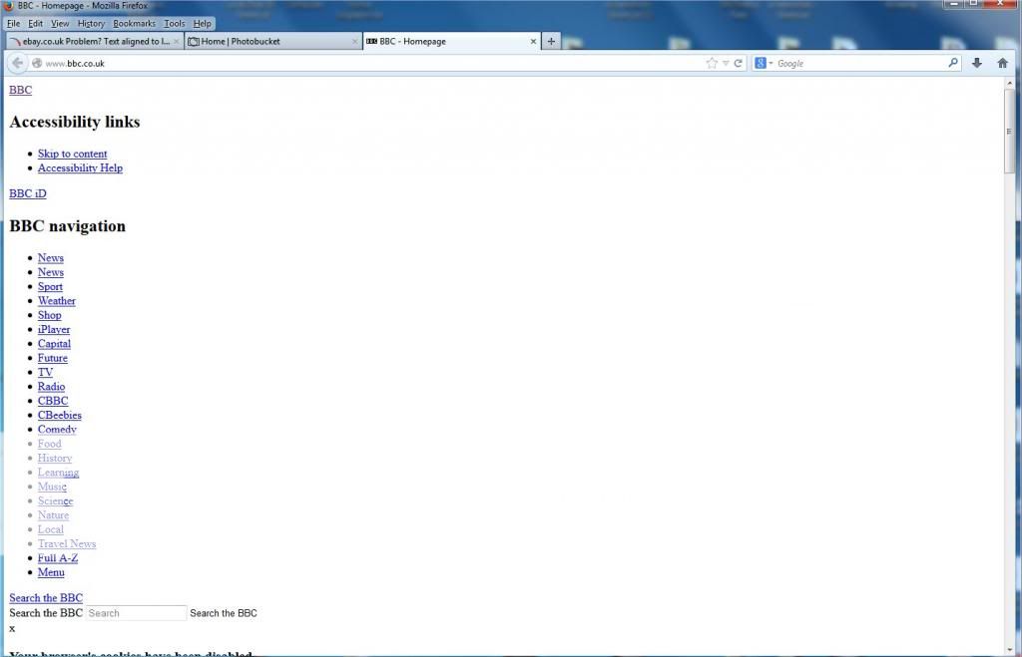Expand the Google search engine dropdown

pyautogui.click(x=764, y=63)
